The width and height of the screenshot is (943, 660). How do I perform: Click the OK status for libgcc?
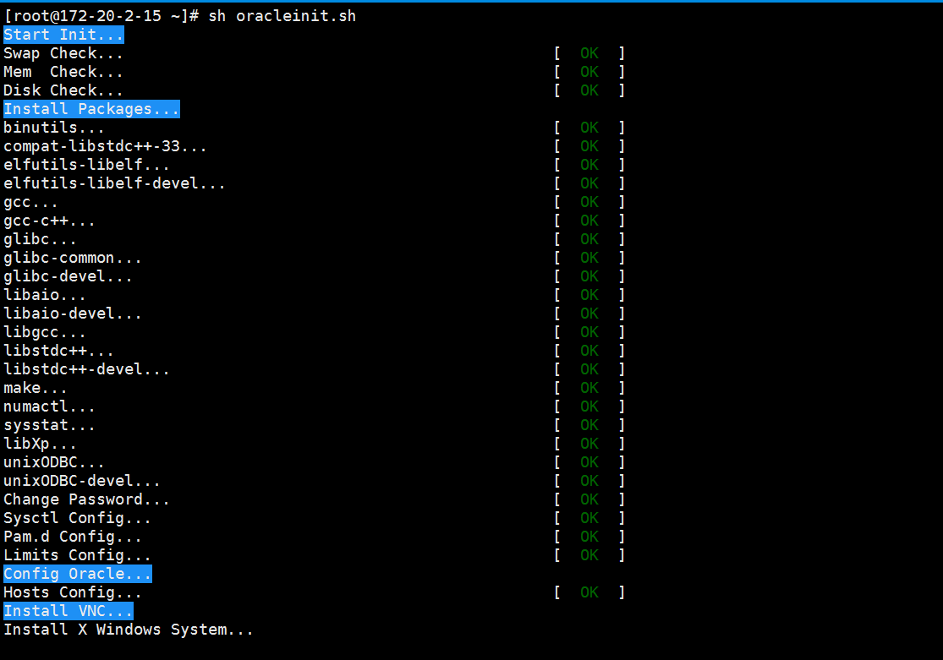(589, 332)
